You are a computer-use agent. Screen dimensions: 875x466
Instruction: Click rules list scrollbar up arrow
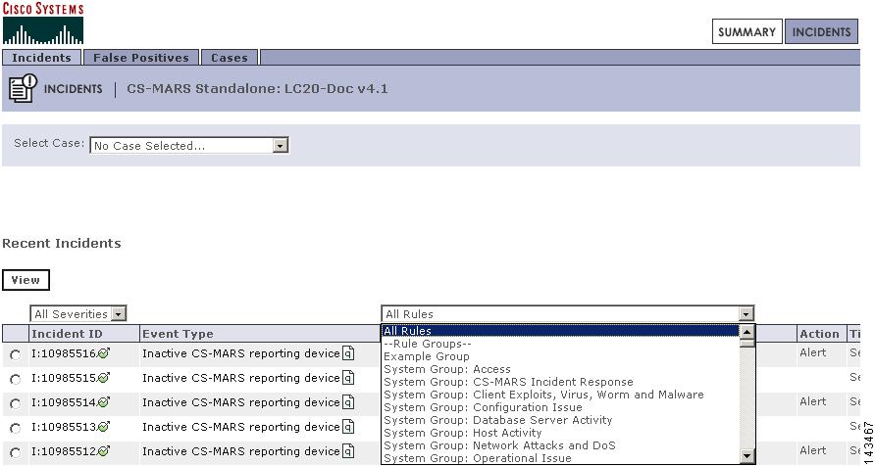[x=746, y=332]
